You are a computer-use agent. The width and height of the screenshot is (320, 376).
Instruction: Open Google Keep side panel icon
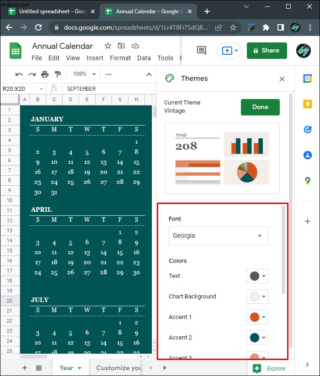pos(308,104)
